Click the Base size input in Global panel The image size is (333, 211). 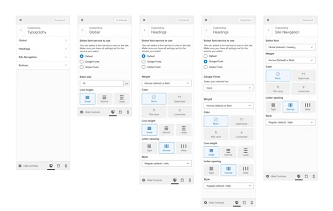tap(101, 83)
